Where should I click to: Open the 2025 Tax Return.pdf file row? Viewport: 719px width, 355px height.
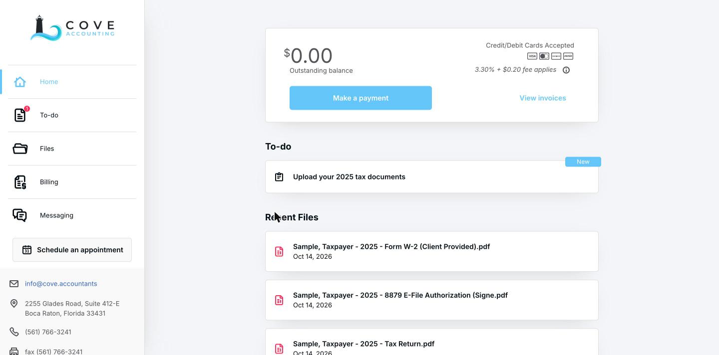click(x=432, y=342)
